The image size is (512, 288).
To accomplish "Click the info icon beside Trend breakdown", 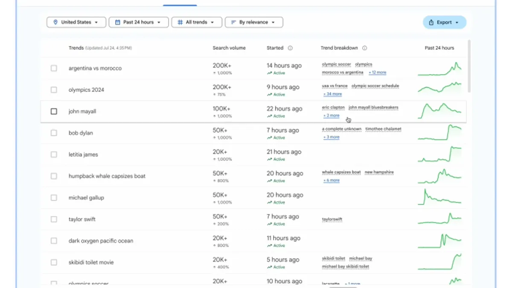I will [364, 48].
